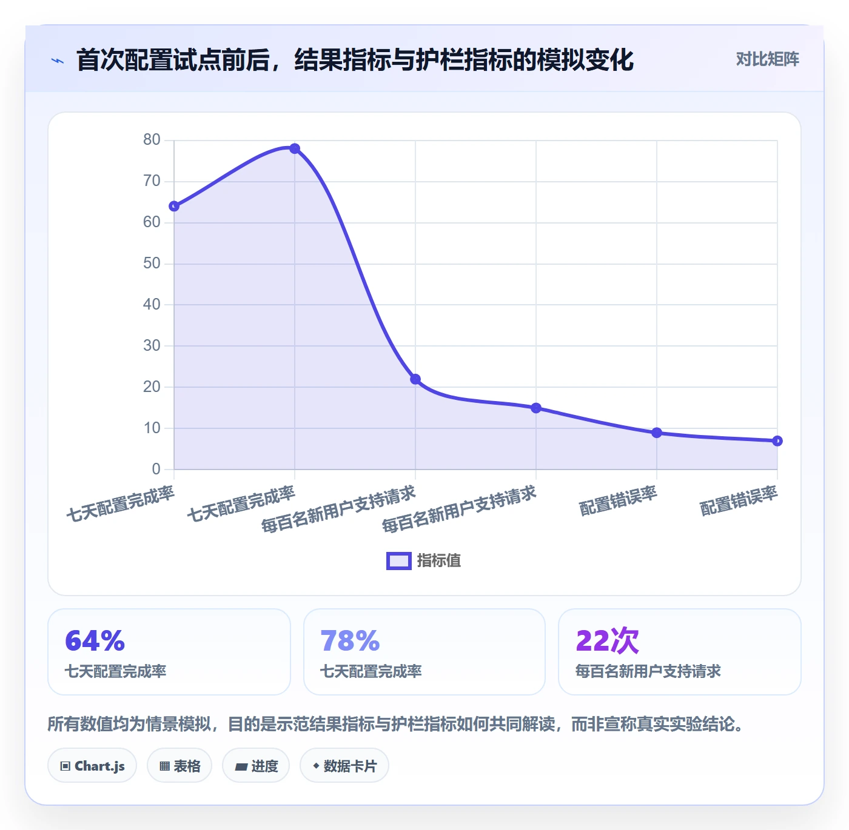849x830 pixels.
Task: Open the 64% 七天配置完成率 card
Action: tap(169, 652)
